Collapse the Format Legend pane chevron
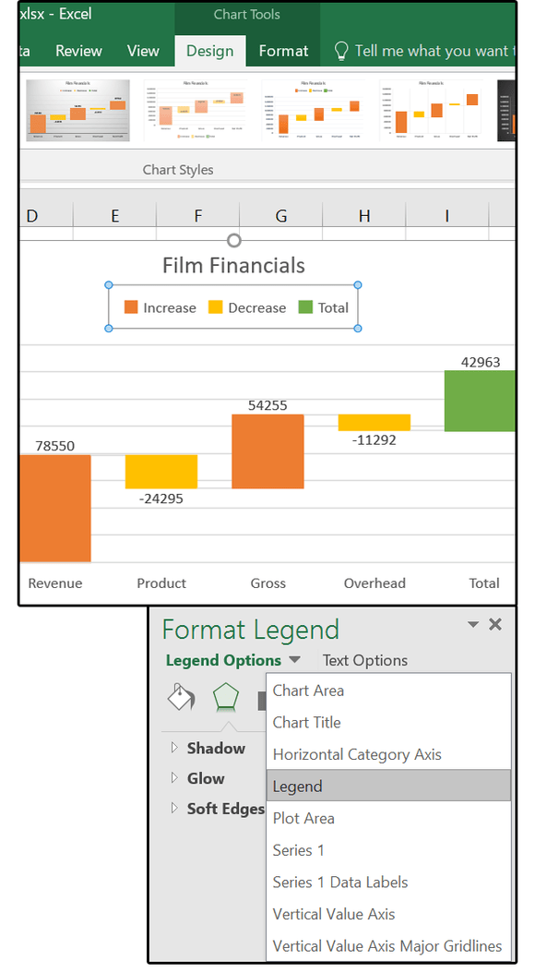 pos(472,625)
